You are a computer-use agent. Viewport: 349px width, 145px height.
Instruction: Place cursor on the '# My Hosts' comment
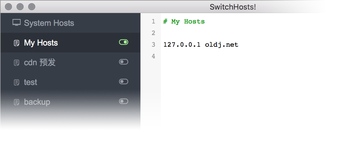pos(184,21)
